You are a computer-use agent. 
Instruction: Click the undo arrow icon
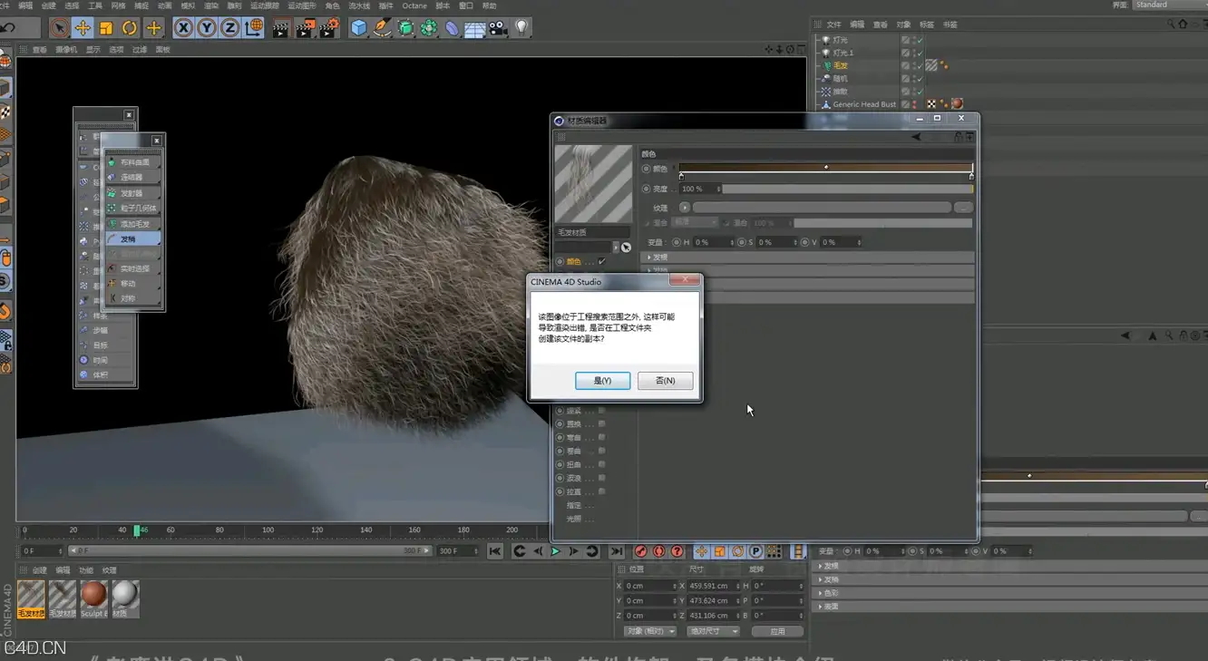point(9,28)
